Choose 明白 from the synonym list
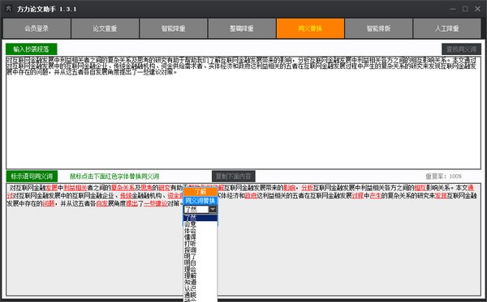 (x=190, y=262)
